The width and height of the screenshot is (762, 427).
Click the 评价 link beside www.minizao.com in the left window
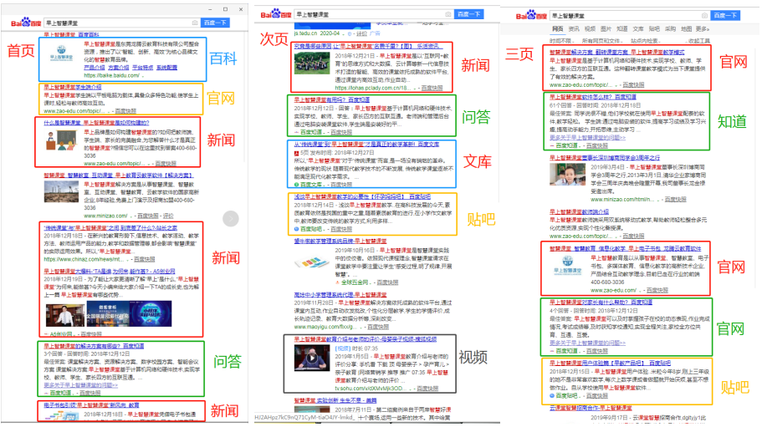pos(168,216)
